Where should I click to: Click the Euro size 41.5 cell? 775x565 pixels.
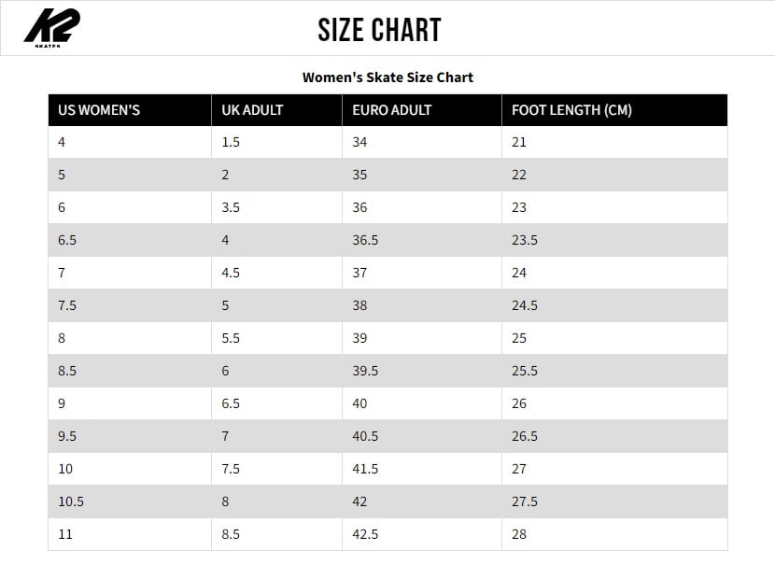pos(365,469)
